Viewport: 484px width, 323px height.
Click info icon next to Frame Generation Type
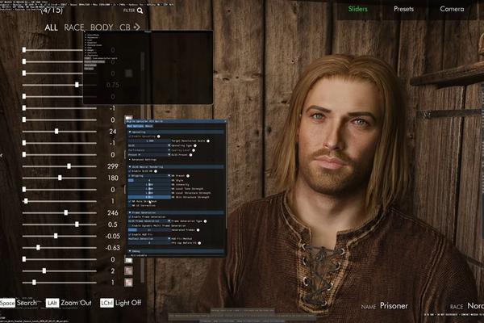click(205, 221)
